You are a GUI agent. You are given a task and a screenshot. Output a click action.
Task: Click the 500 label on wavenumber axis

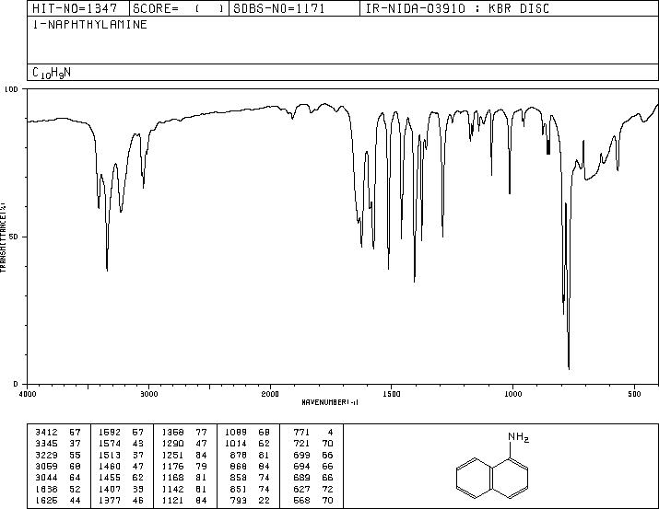click(635, 394)
